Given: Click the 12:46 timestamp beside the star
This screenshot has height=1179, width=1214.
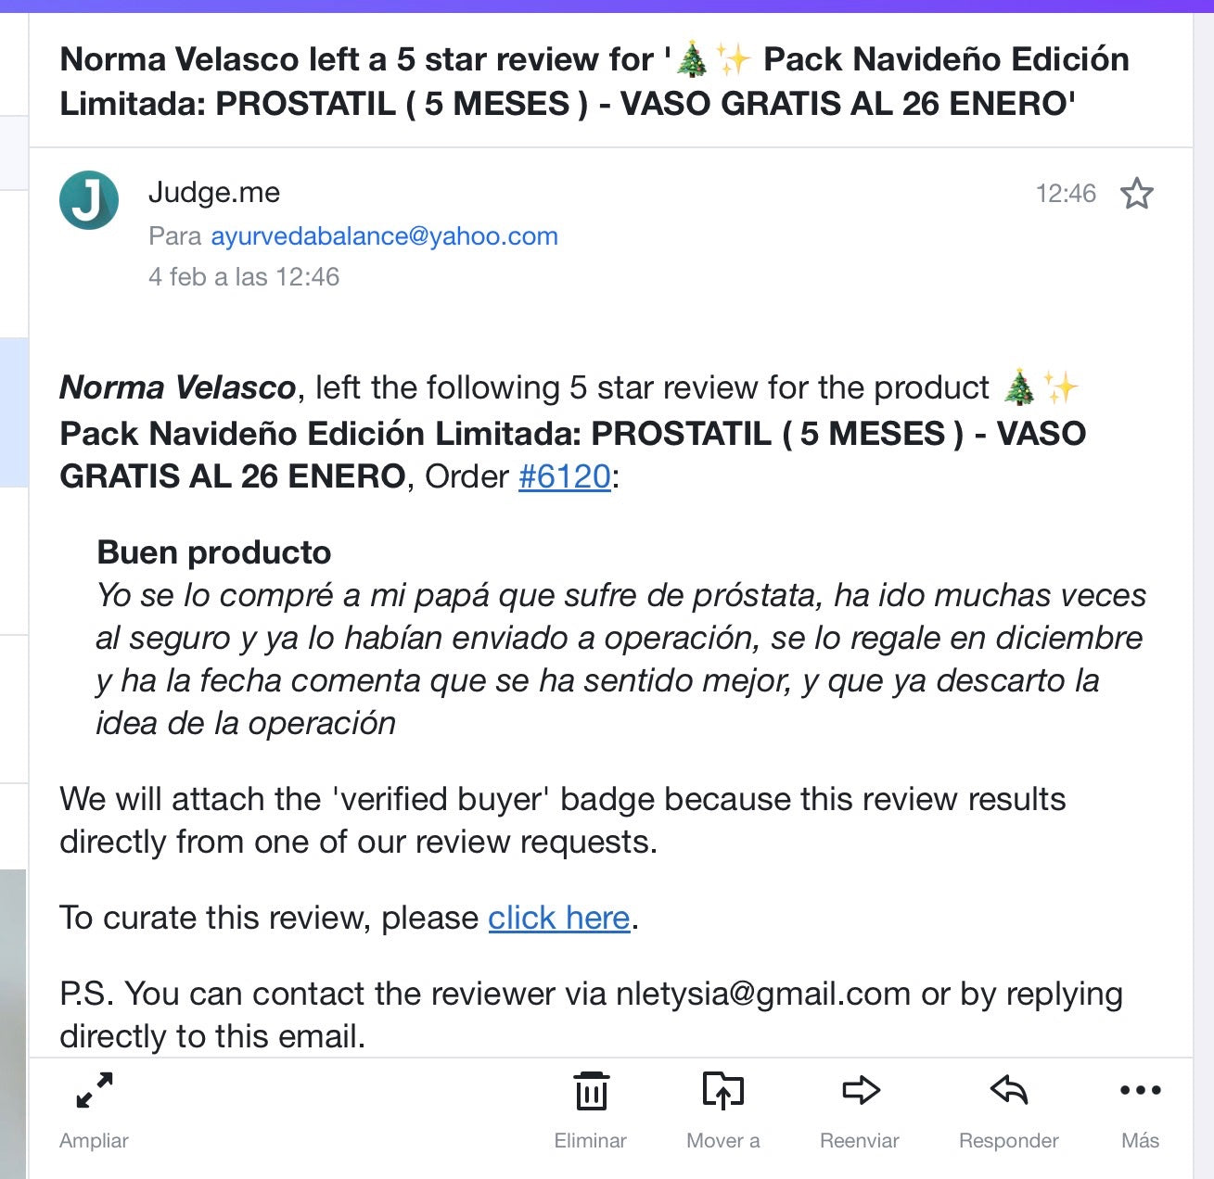Looking at the screenshot, I should [1066, 194].
